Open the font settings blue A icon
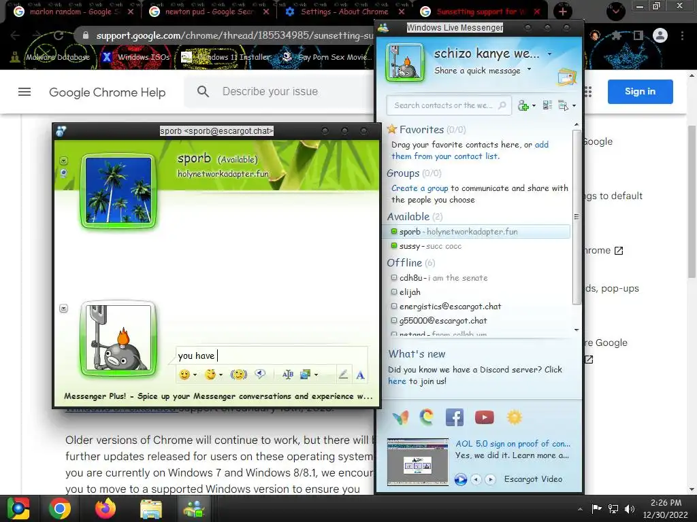Viewport: 697px width, 522px height. click(361, 375)
